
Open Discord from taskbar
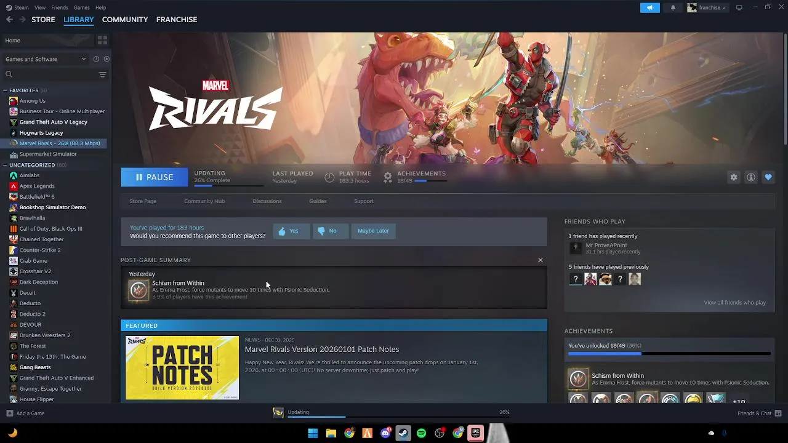point(385,433)
